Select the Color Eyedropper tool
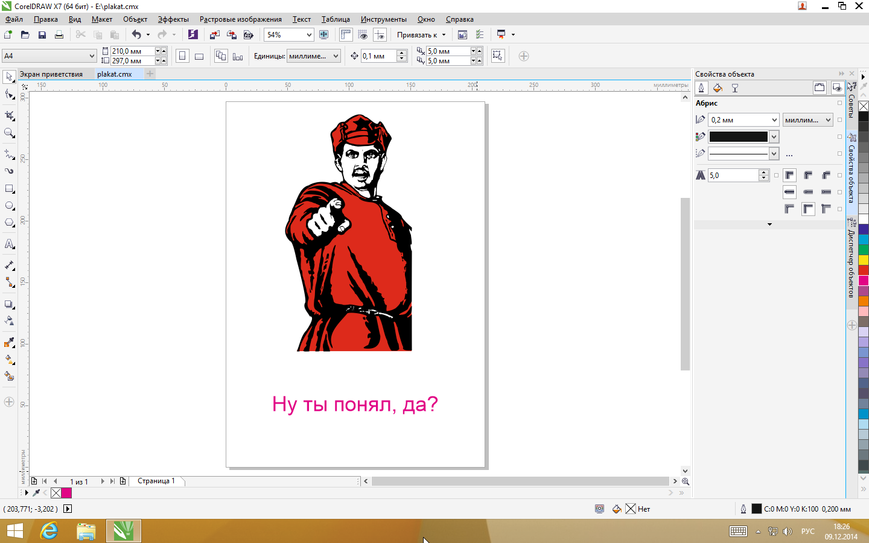 [x=9, y=343]
